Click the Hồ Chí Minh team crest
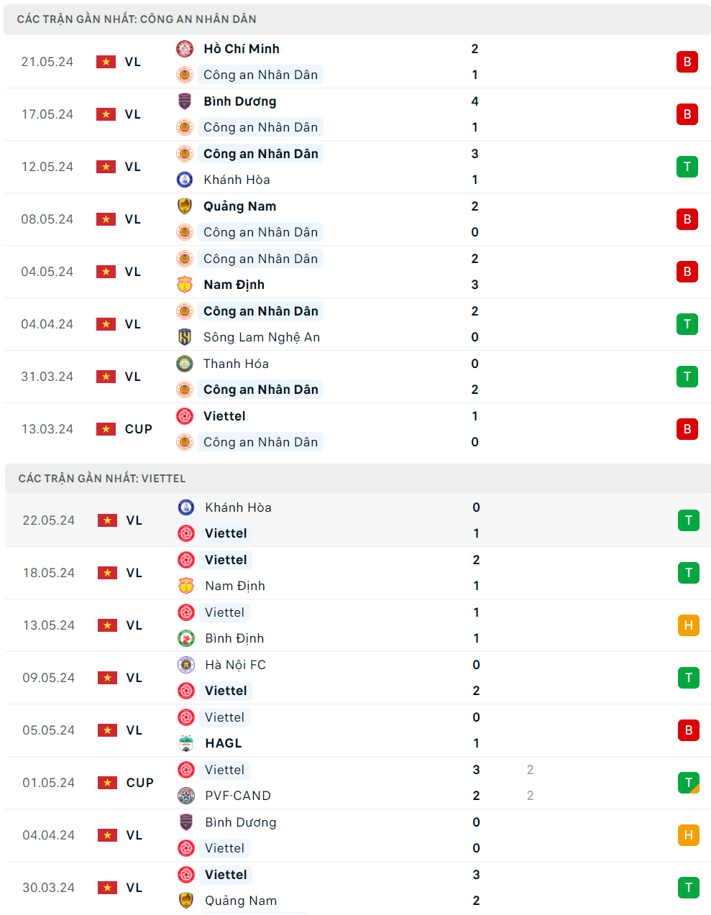Screen dimensions: 711x915 click(185, 49)
